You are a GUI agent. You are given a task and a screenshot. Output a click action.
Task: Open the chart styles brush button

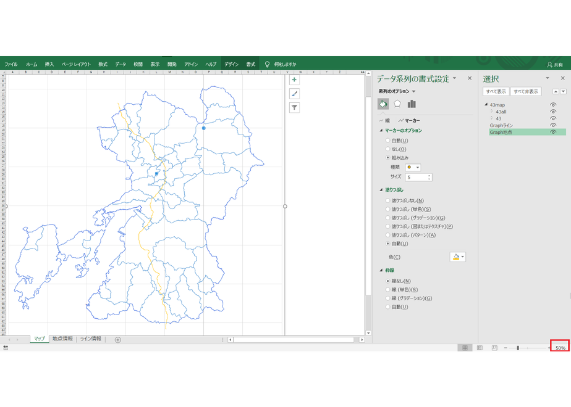pos(294,94)
